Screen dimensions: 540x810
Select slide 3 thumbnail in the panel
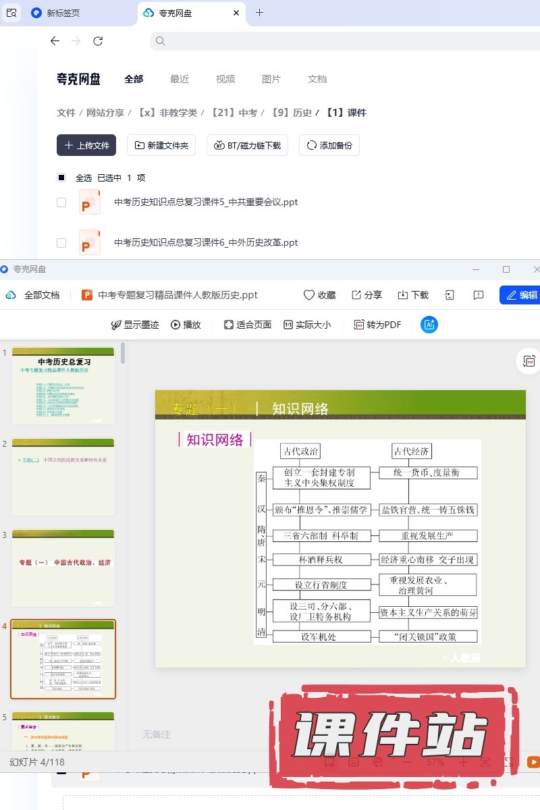(x=63, y=568)
